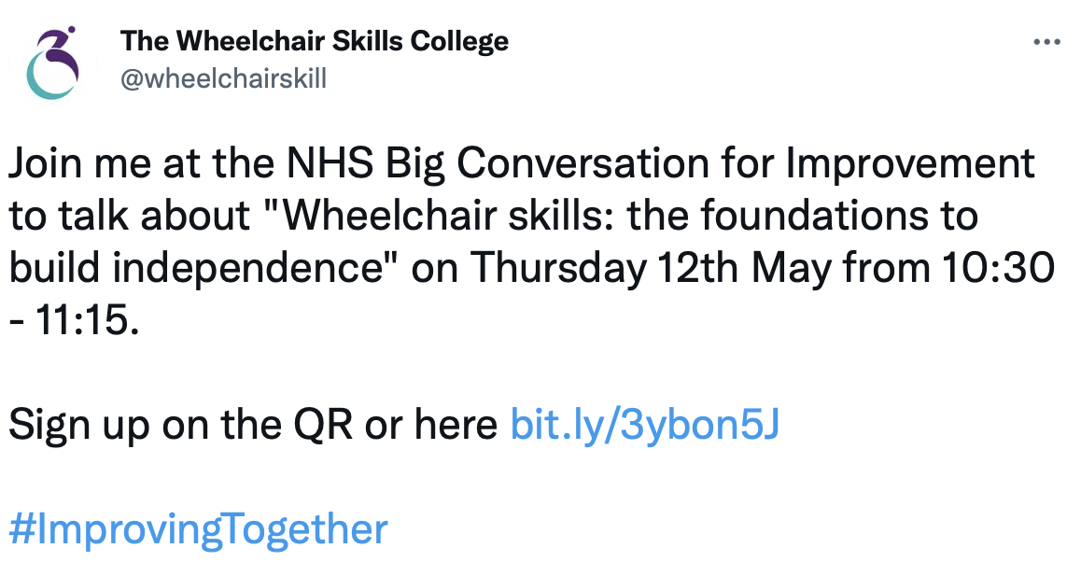
Task: Click the word "College" in account name
Action: point(460,43)
